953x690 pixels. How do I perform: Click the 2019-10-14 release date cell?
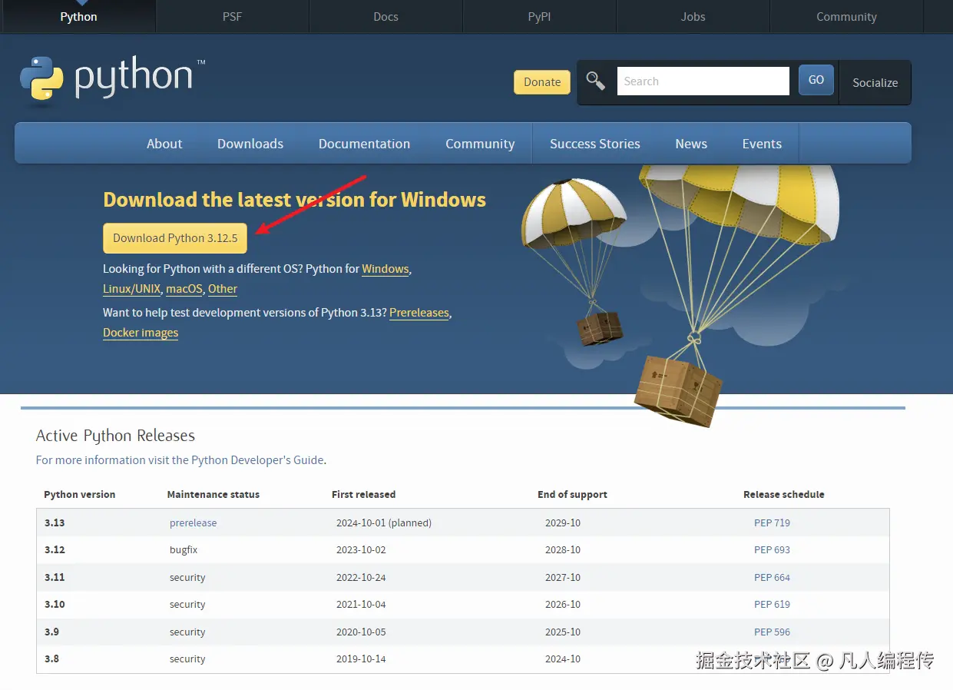coord(361,658)
